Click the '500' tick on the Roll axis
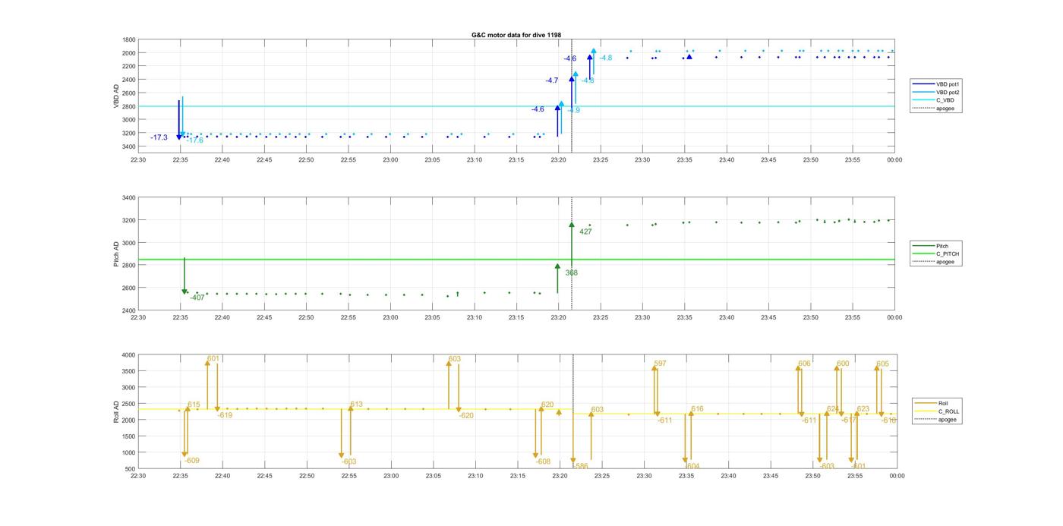 tap(130, 469)
